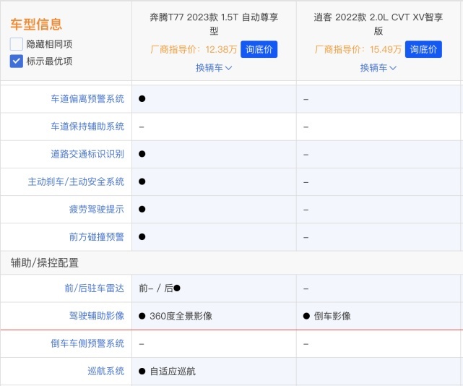The width and height of the screenshot is (463, 386).
Task: Open 主动刹车/主动安全系统 explanation
Action: pos(76,181)
